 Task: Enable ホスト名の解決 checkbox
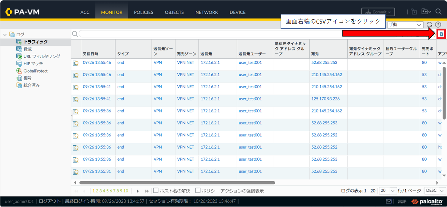click(x=156, y=191)
